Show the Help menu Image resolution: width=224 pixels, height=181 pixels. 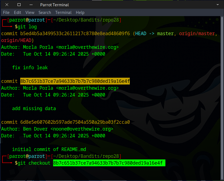[x=80, y=13]
